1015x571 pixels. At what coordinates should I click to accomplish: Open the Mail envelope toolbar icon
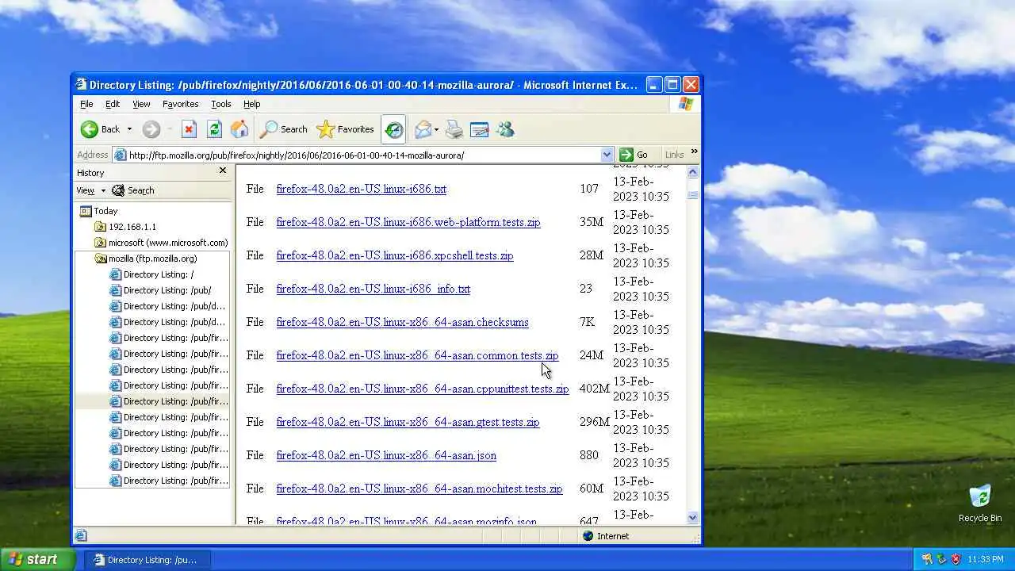click(423, 129)
